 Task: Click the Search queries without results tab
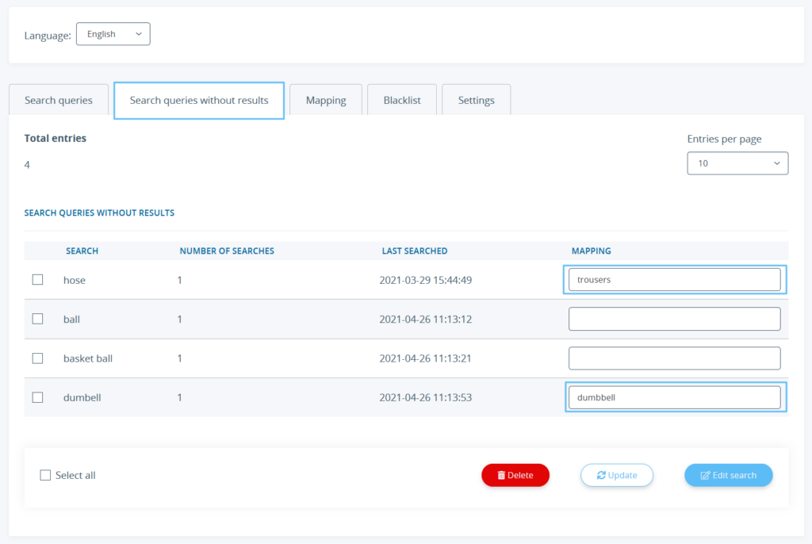[x=198, y=100]
